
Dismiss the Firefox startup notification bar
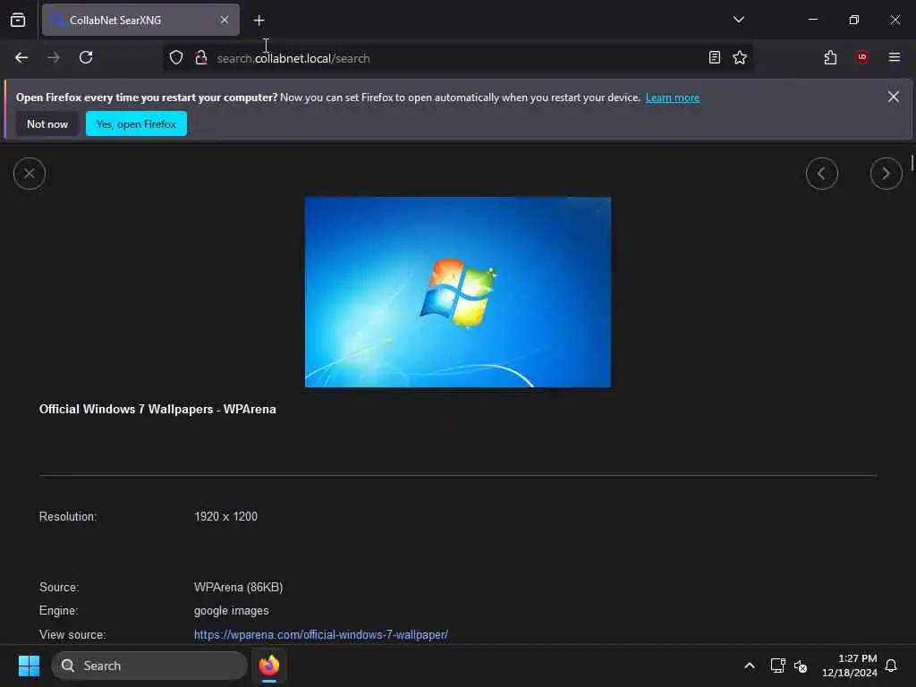point(894,97)
